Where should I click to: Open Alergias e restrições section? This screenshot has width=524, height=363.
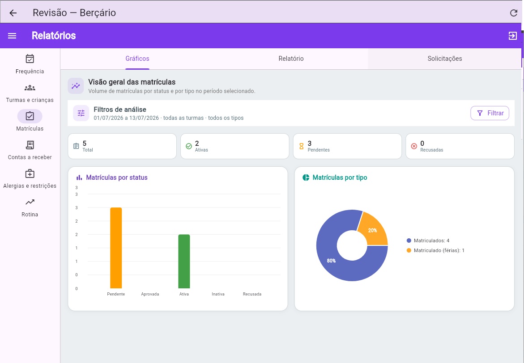pos(30,179)
